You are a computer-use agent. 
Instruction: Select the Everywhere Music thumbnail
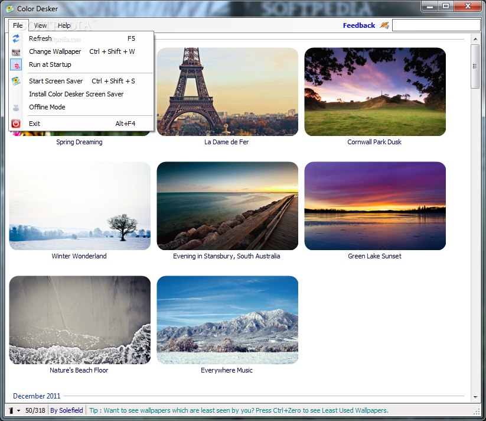[227, 320]
